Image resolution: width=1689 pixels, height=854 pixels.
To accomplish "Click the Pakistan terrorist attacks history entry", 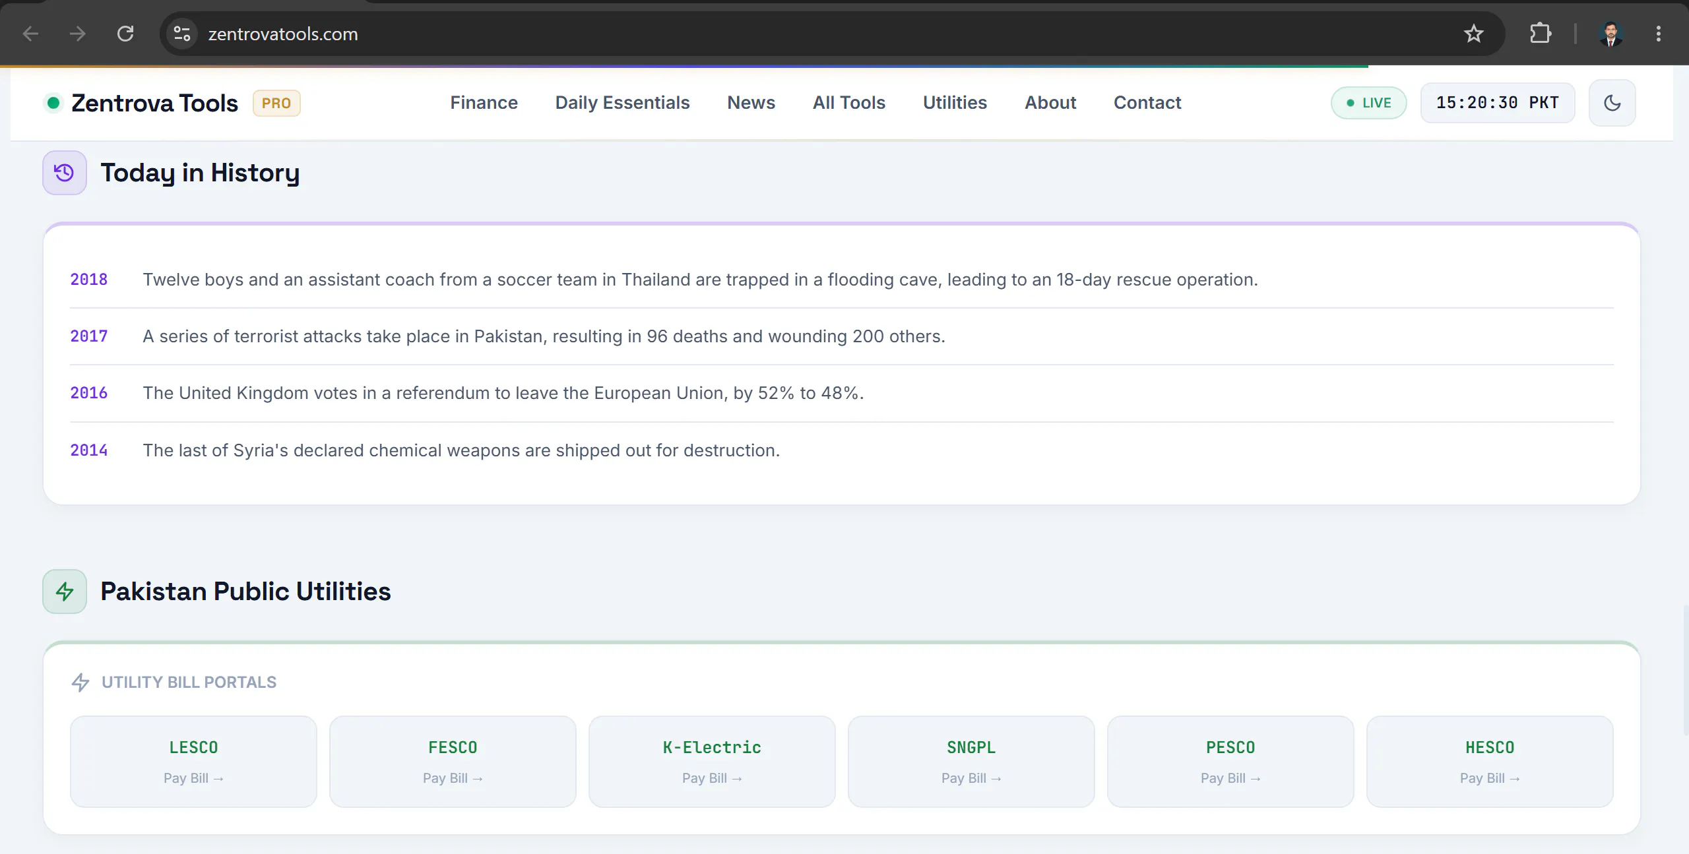I will (544, 336).
